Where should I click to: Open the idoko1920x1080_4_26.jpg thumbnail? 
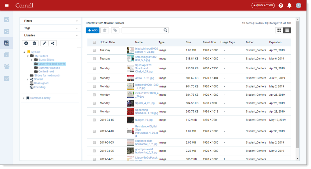click(130, 95)
